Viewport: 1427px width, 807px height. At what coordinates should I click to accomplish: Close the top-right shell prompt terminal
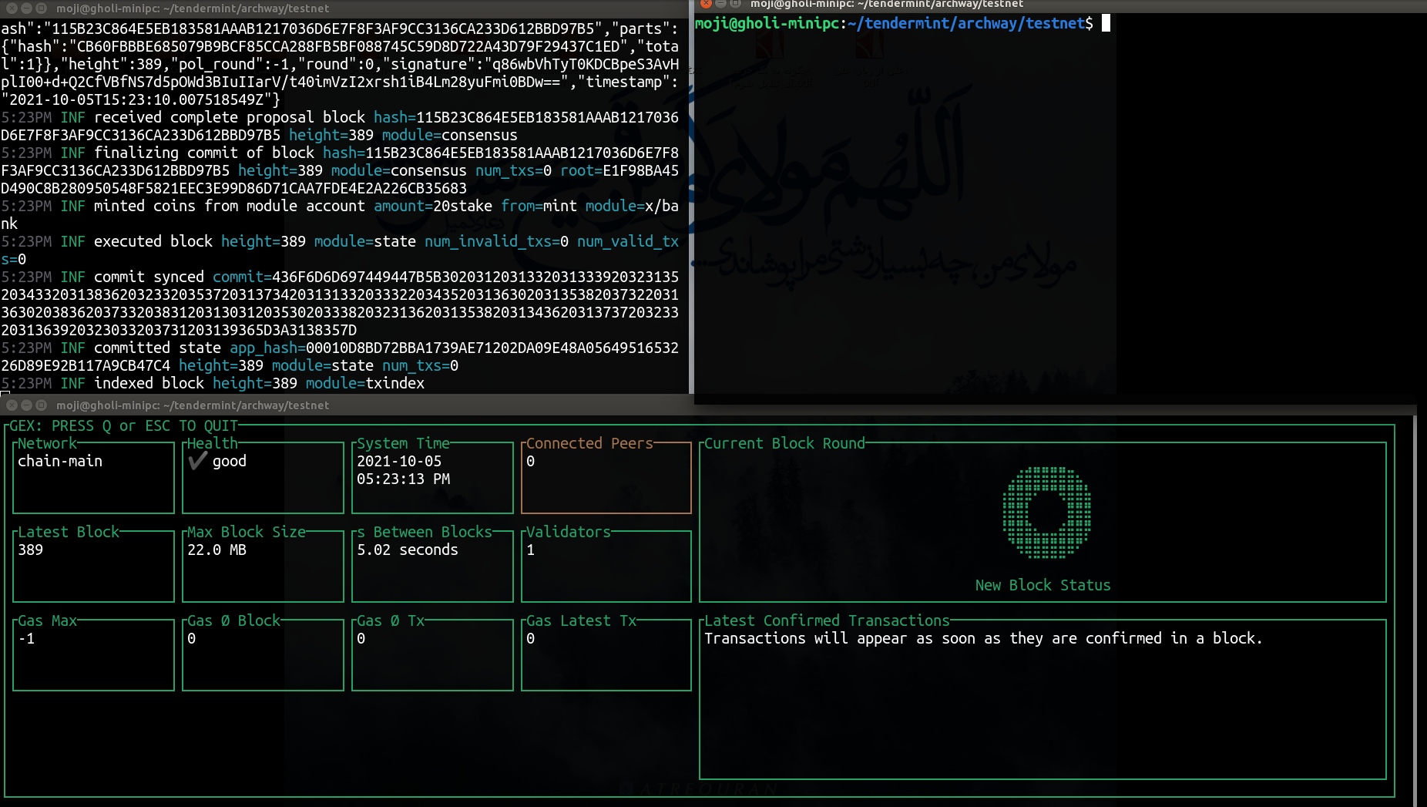click(706, 4)
